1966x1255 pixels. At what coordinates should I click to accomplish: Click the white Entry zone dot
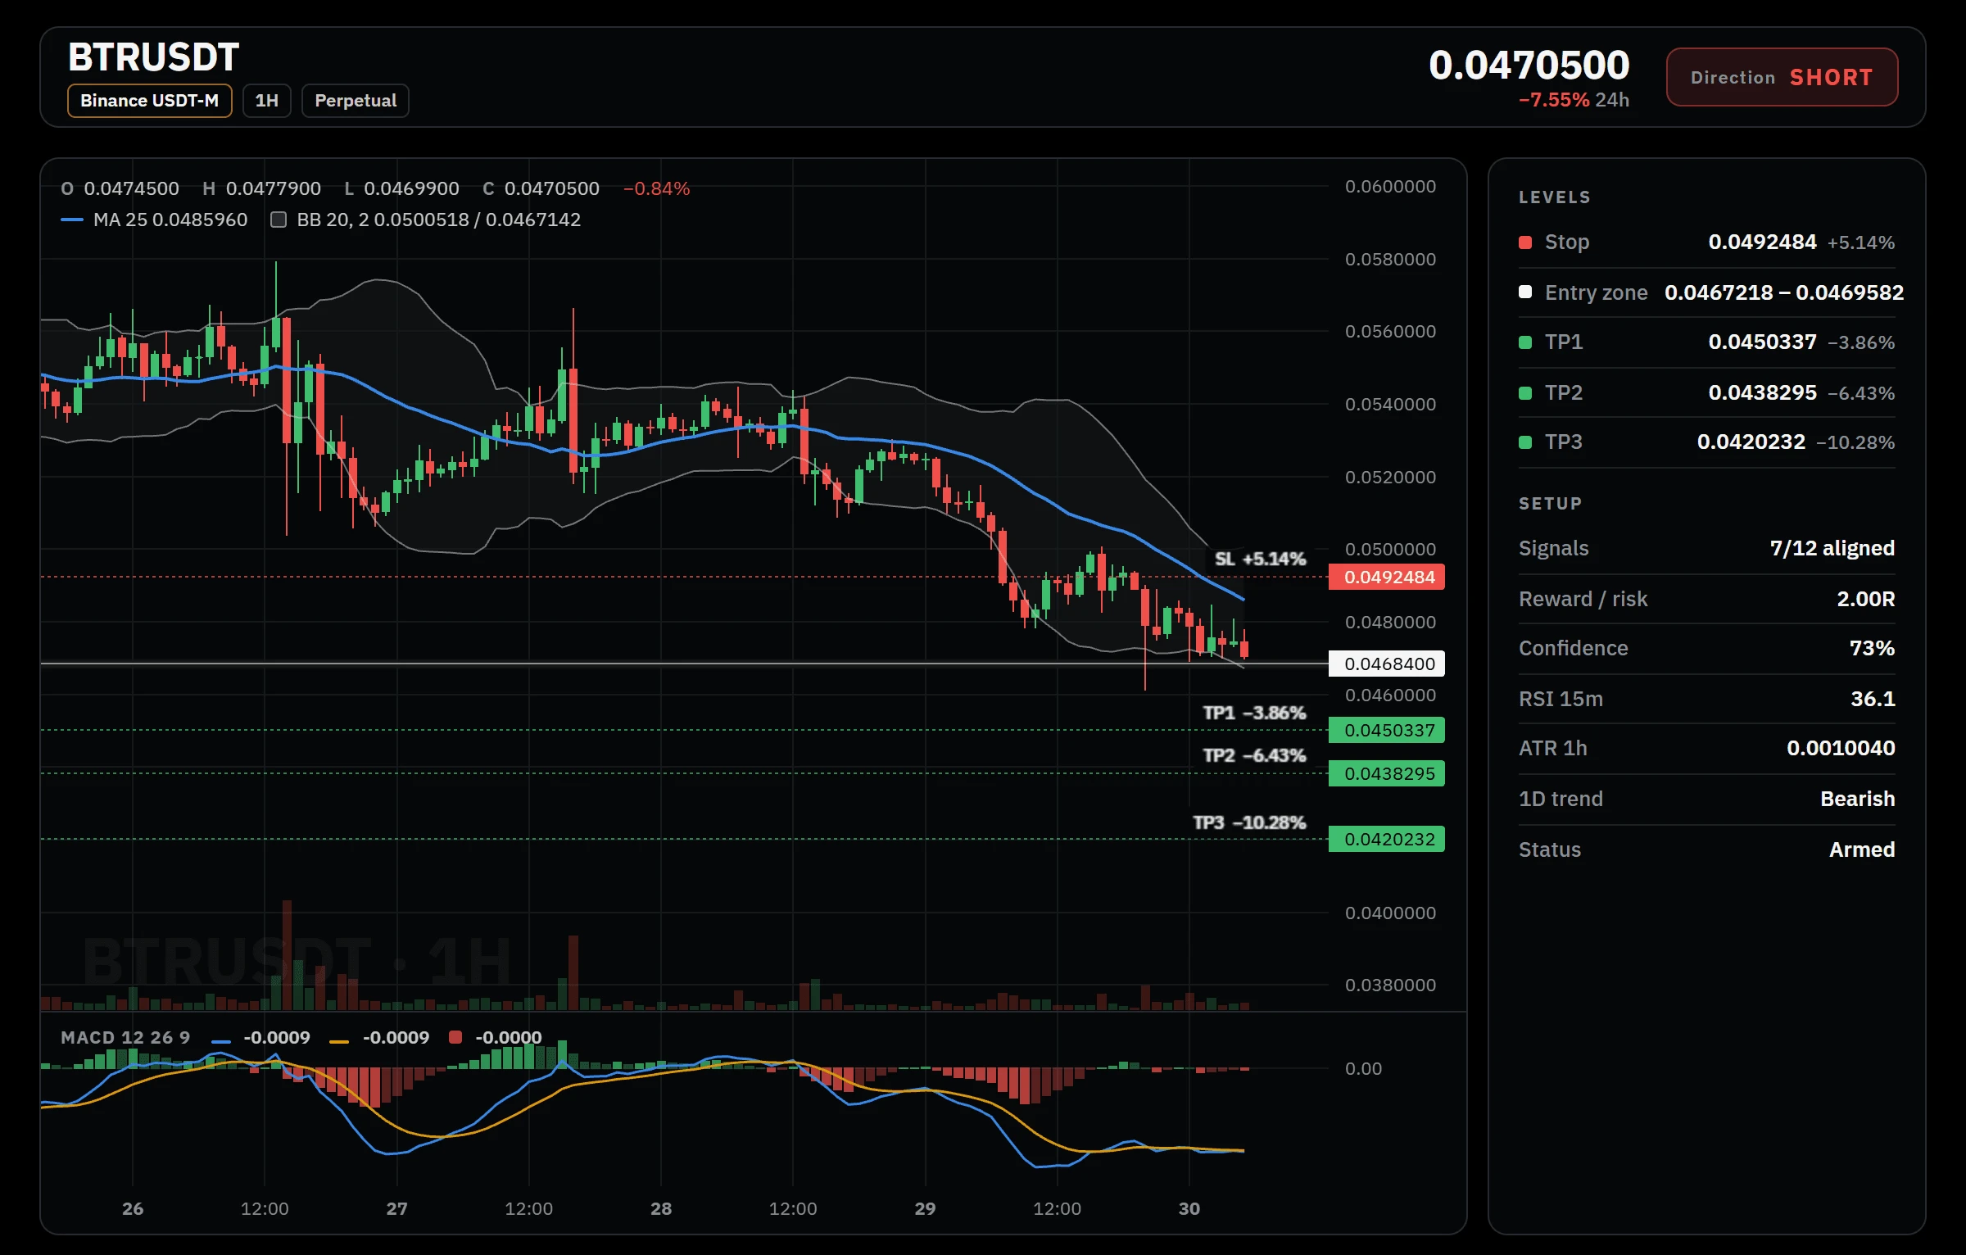coord(1525,292)
